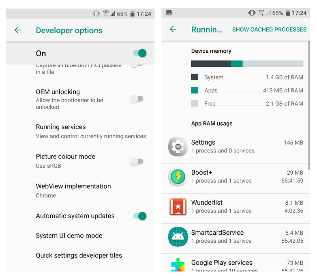Enable the OEM unlocking switch
The width and height of the screenshot is (317, 276).
137,99
